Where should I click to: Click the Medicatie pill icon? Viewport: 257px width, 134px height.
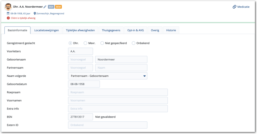(x=234, y=7)
